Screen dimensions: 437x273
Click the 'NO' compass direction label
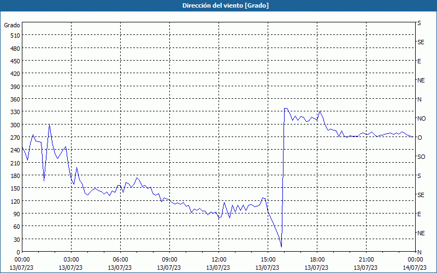[x=421, y=118]
